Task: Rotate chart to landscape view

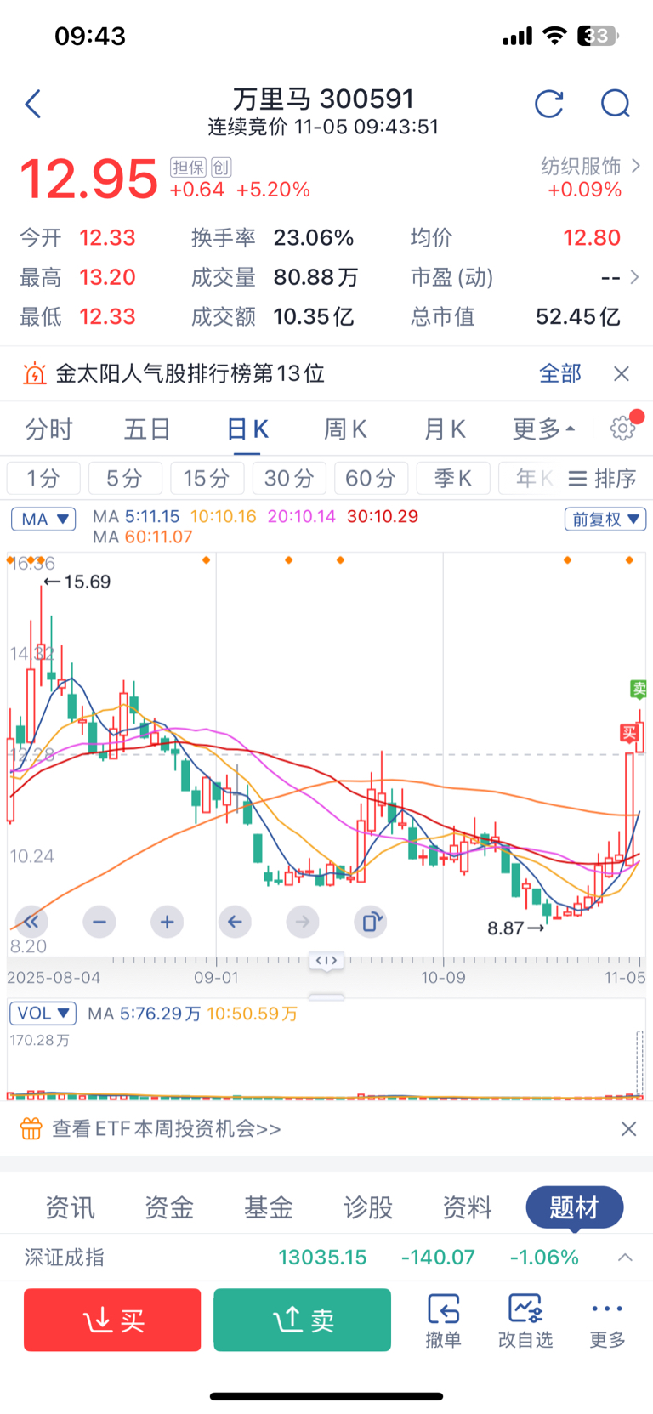Action: (x=371, y=922)
